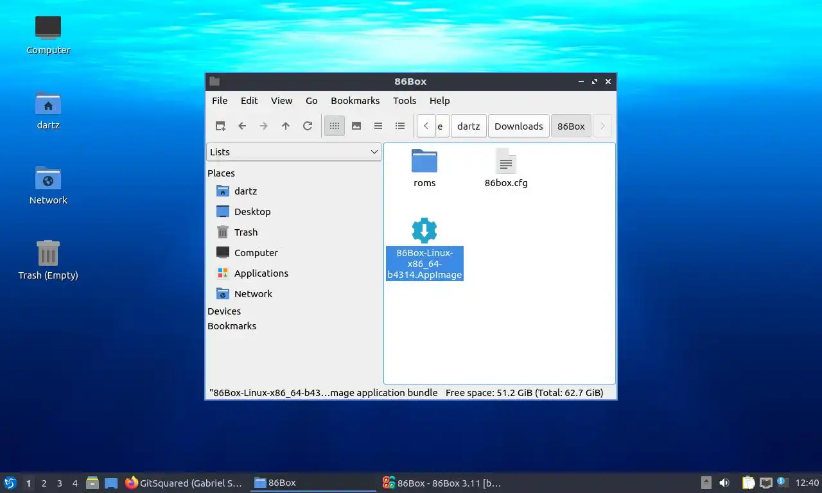This screenshot has width=822, height=493.
Task: Switch to compact list view
Action: click(x=378, y=126)
